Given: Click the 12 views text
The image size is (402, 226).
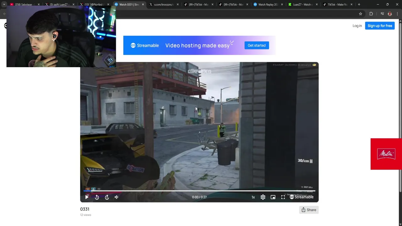Looking at the screenshot, I should click(x=85, y=215).
